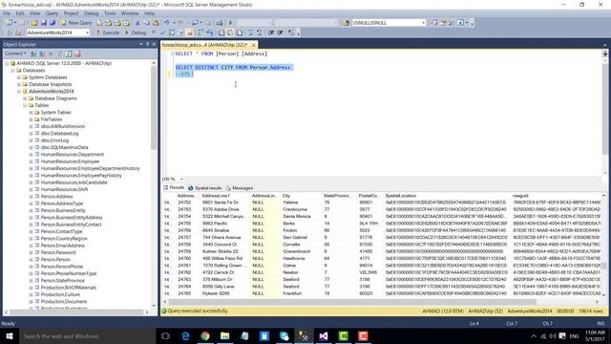Click the query editor vertical scrollbar
Viewport: 611px width, 344px height.
point(604,109)
